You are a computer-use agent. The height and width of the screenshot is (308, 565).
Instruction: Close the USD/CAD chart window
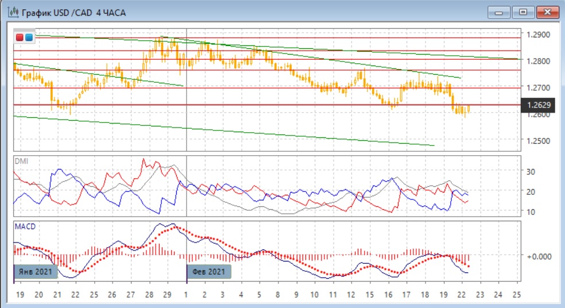coord(545,12)
